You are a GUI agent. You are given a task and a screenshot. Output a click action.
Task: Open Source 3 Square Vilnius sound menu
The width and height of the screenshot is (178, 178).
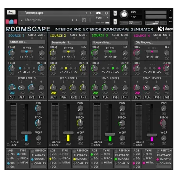click(x=110, y=42)
